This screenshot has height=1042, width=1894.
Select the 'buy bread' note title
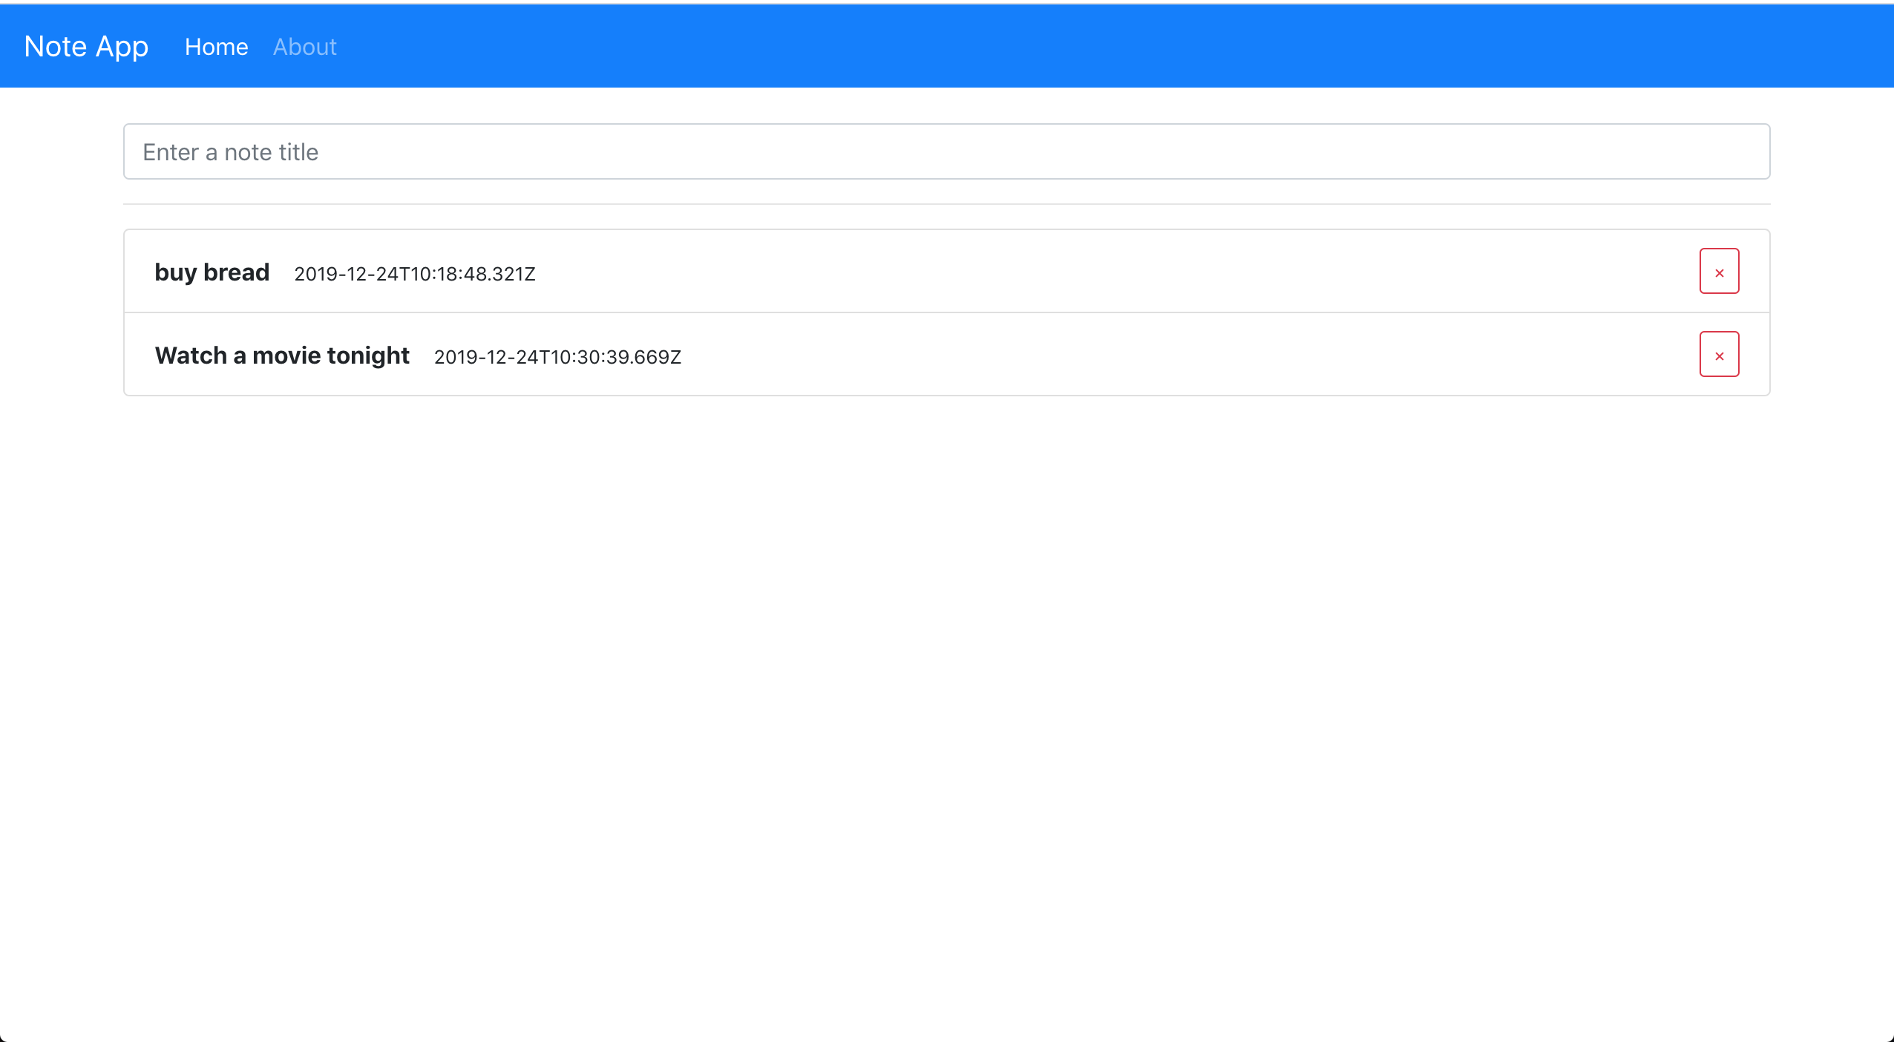212,272
